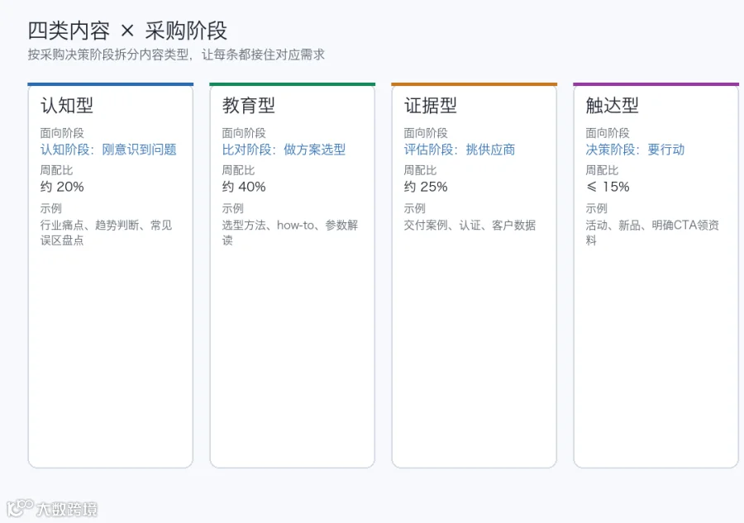Click 评估阶段：挑供应商 blue text

coord(460,150)
